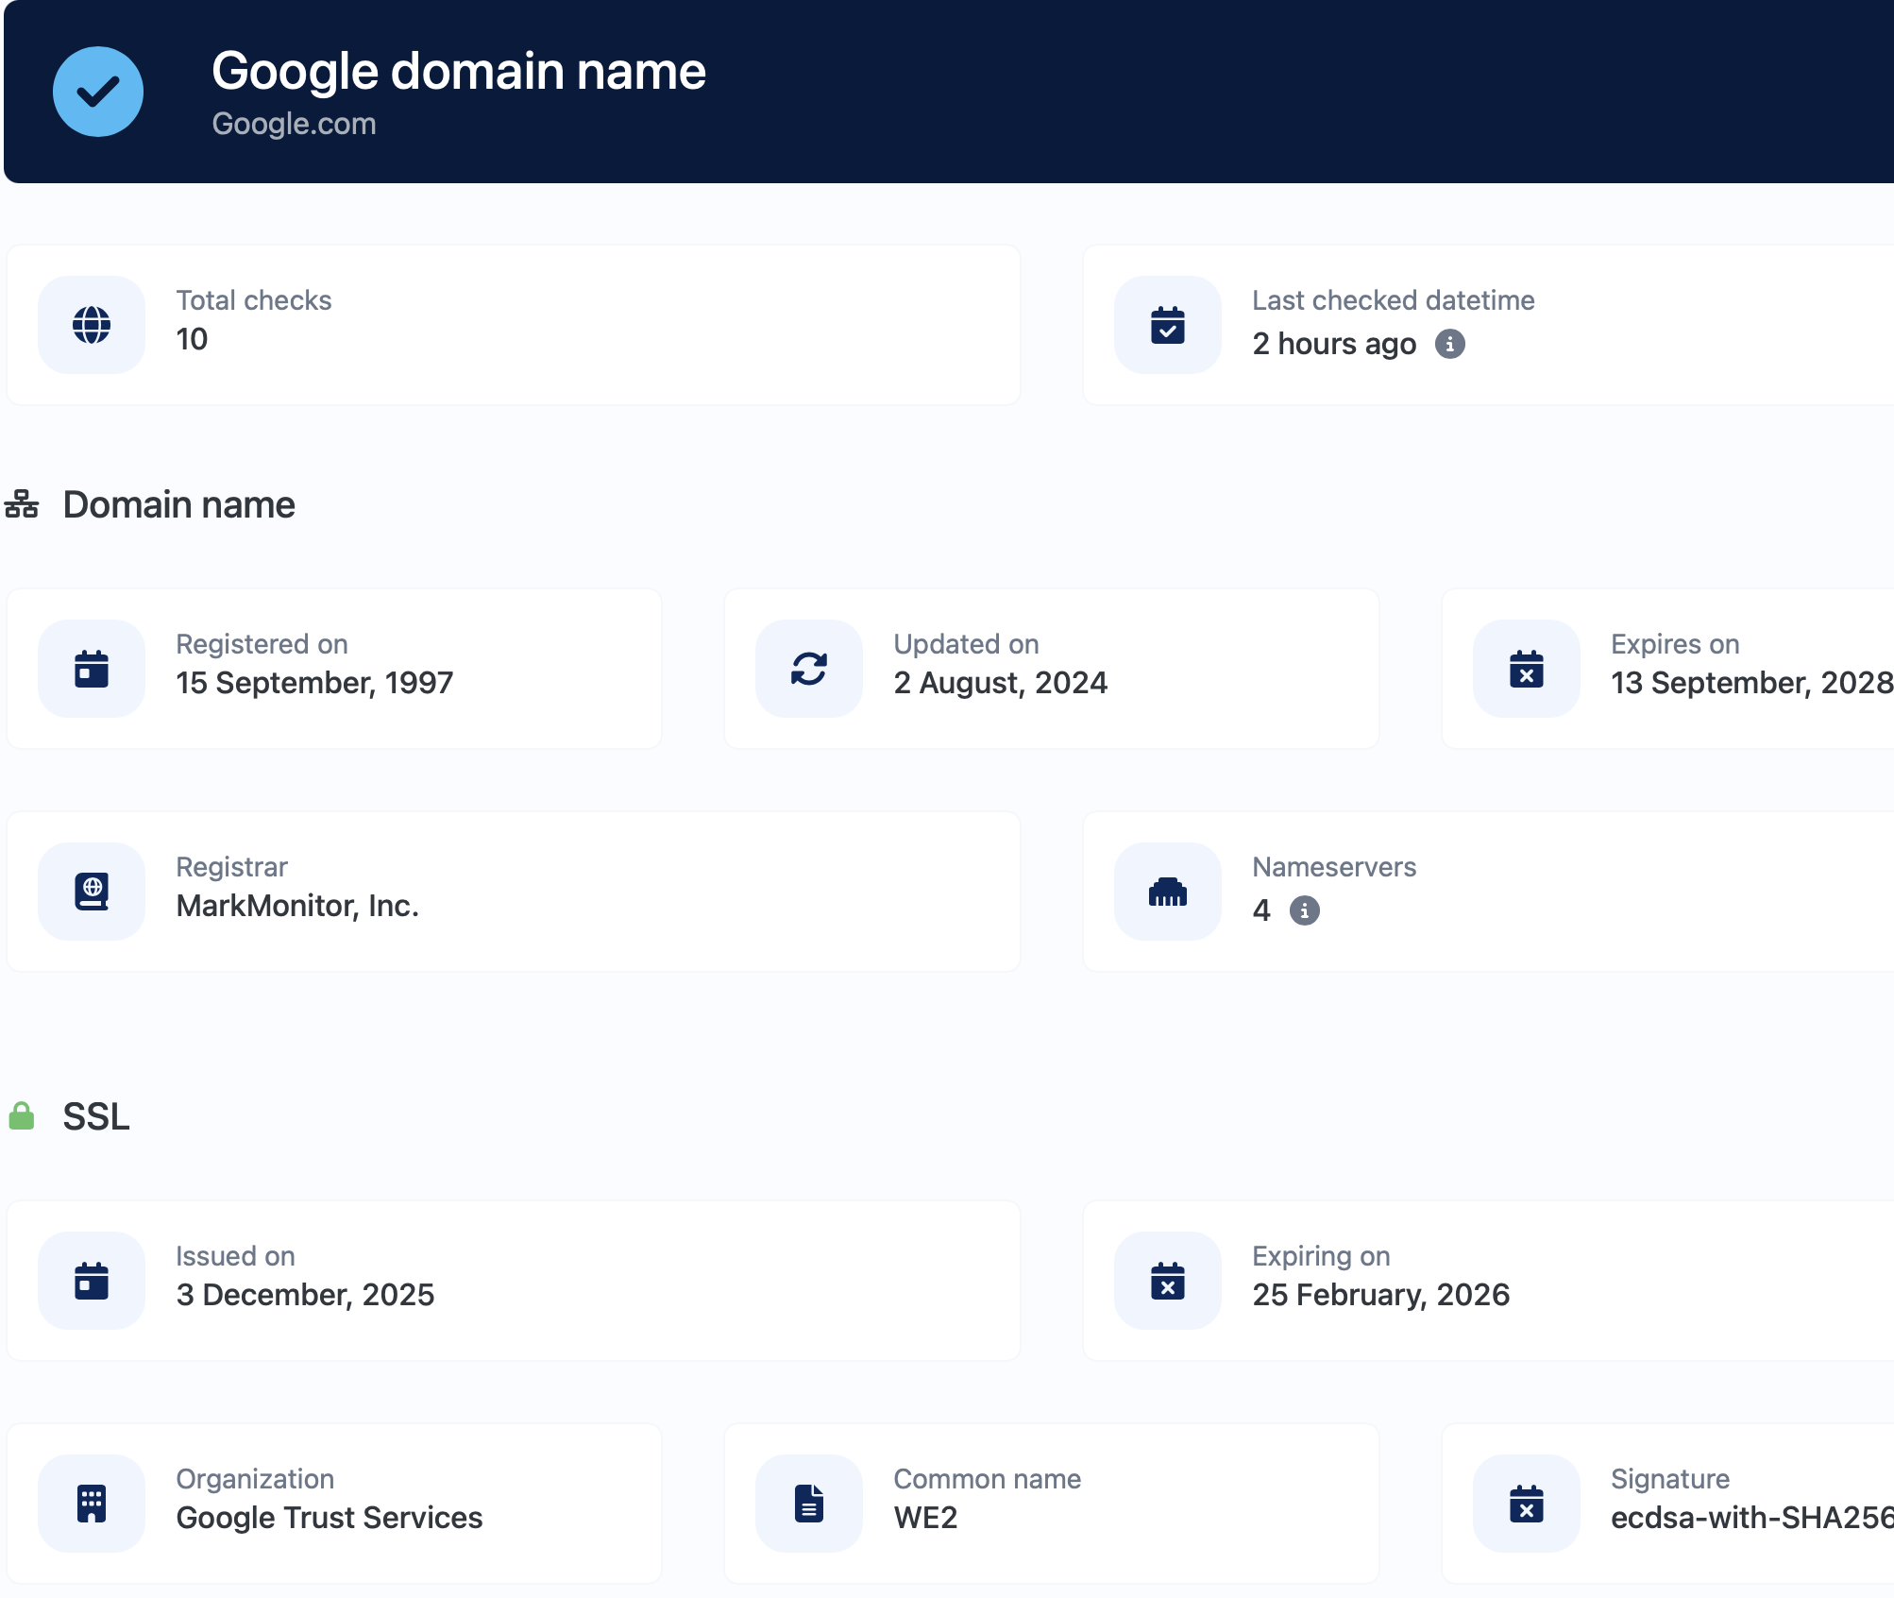Click the Organization building icon
The image size is (1894, 1598).
pos(92,1504)
